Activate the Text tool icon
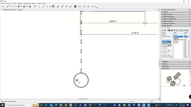The height and width of the screenshot is (107, 191). tap(39, 7)
